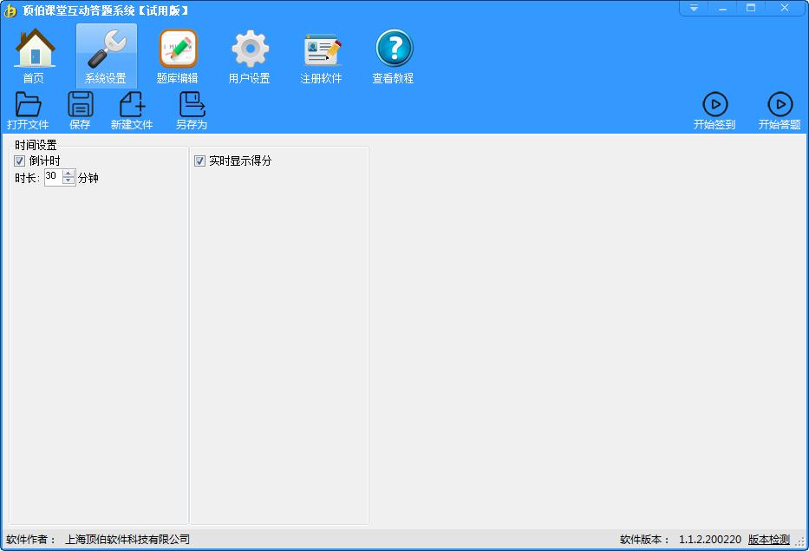Go to the 首页 home icon
The height and width of the screenshot is (551, 809).
click(34, 56)
